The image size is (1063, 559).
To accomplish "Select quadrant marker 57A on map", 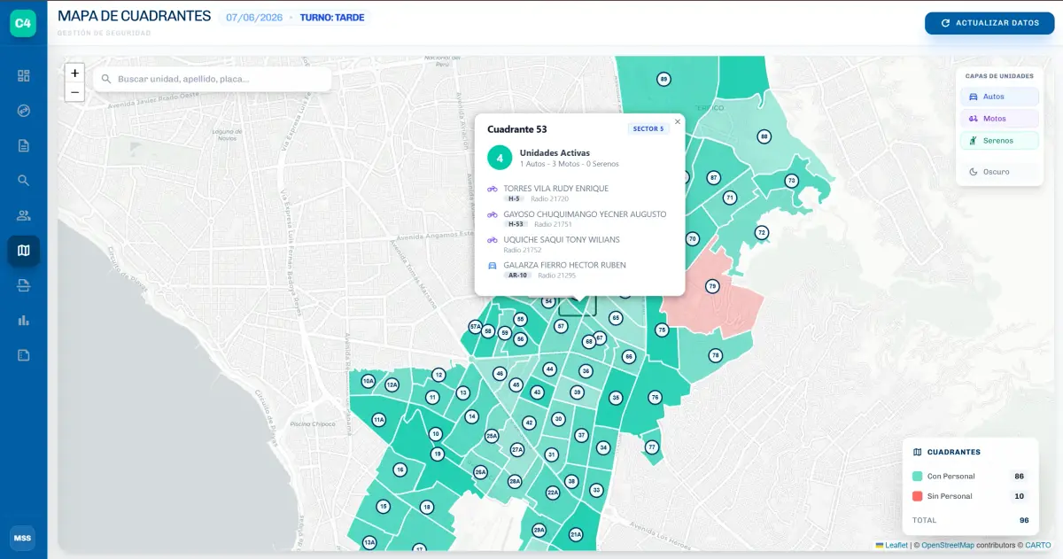I will click(x=476, y=327).
